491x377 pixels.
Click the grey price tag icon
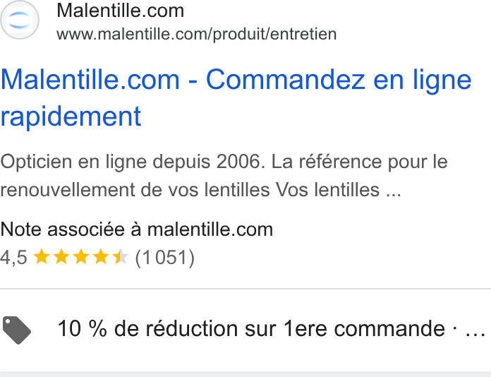[17, 330]
